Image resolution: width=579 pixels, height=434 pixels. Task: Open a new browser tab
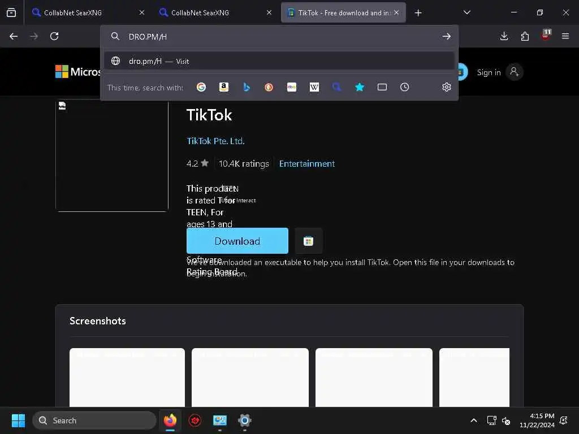pos(418,13)
